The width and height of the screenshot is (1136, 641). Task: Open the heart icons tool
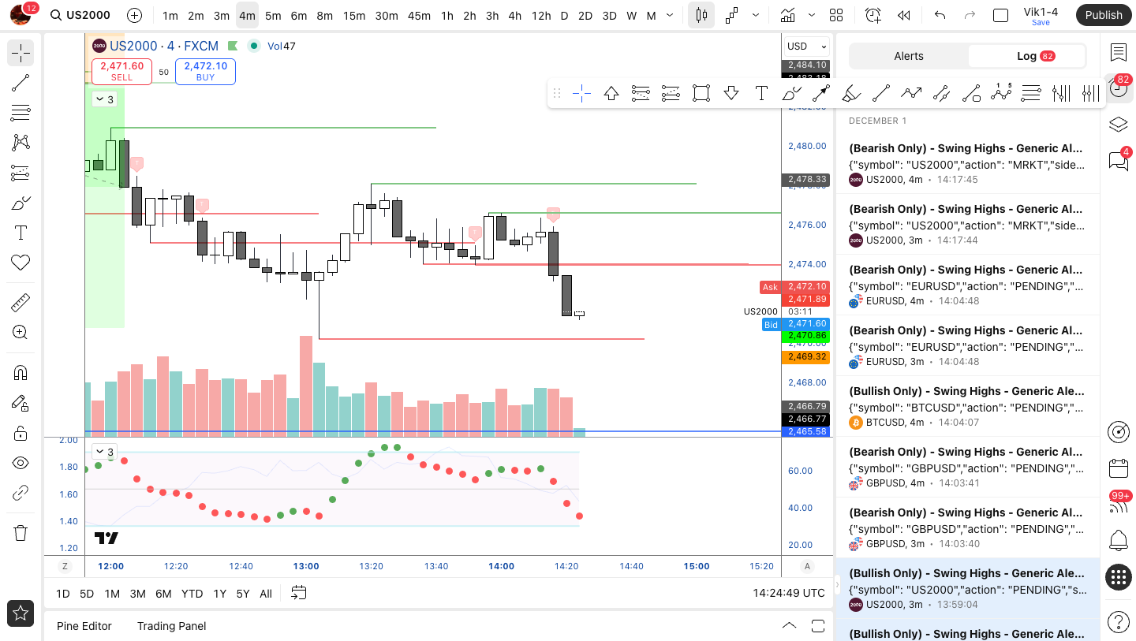tap(21, 263)
